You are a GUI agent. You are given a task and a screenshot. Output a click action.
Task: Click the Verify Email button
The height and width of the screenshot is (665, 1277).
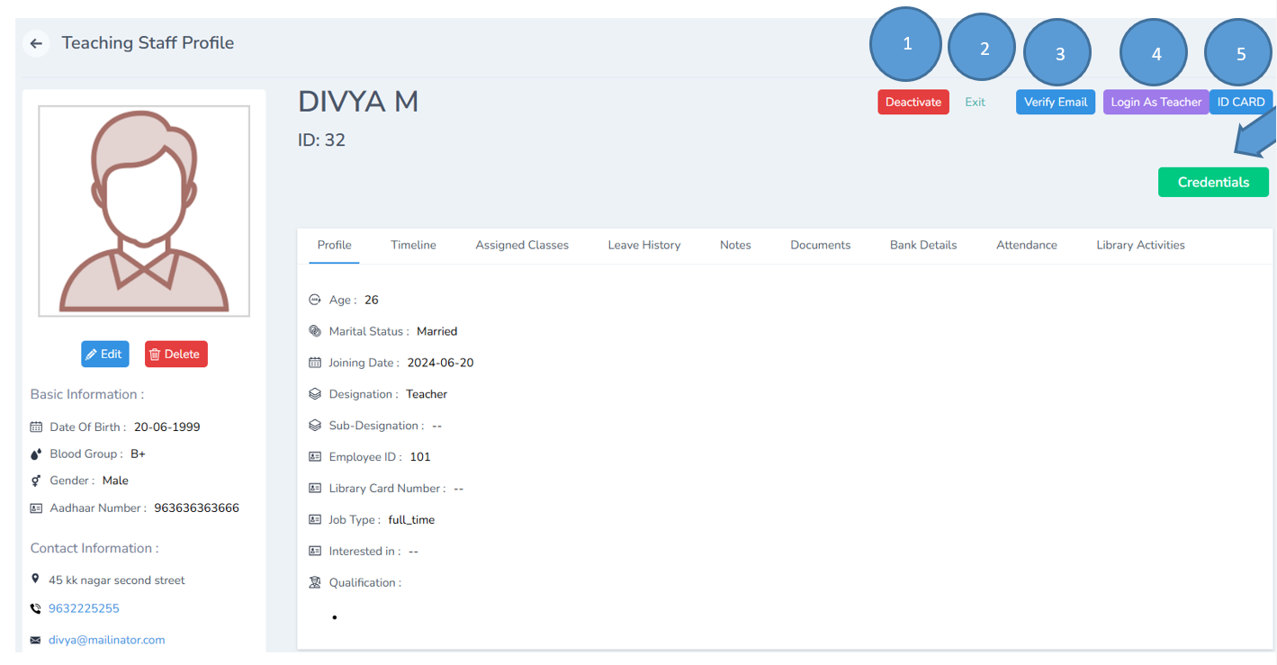click(1055, 102)
